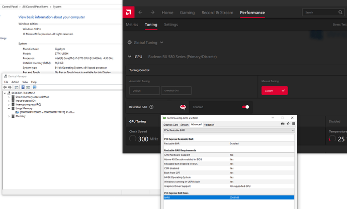This screenshot has width=347, height=209.
Task: Open the Resizable BAR help question mark
Action: tap(151, 107)
